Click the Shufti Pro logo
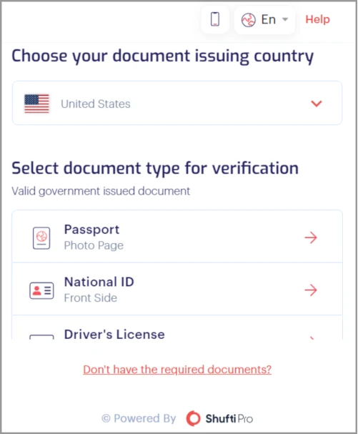This screenshot has width=358, height=434. [219, 418]
